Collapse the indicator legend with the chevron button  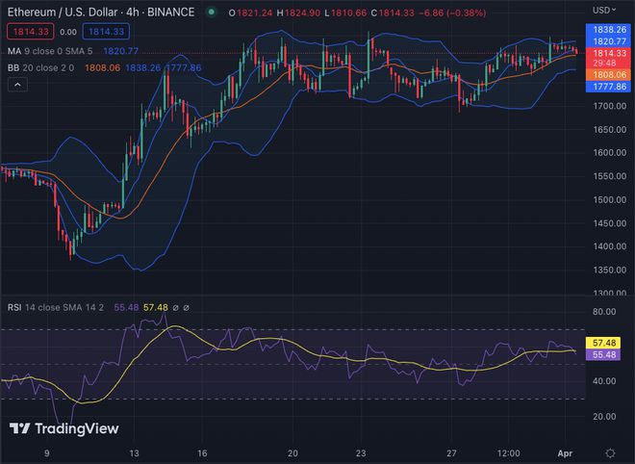[x=16, y=86]
